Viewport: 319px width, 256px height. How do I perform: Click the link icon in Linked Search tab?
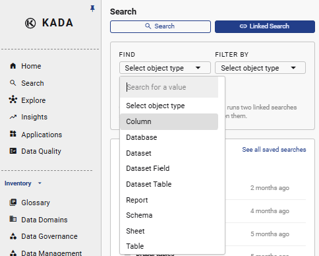coord(243,26)
